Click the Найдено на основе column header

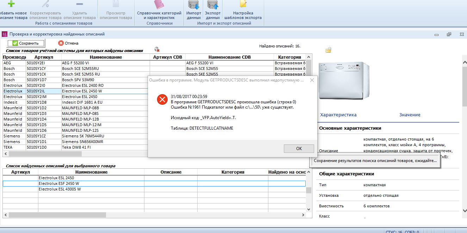(287, 172)
